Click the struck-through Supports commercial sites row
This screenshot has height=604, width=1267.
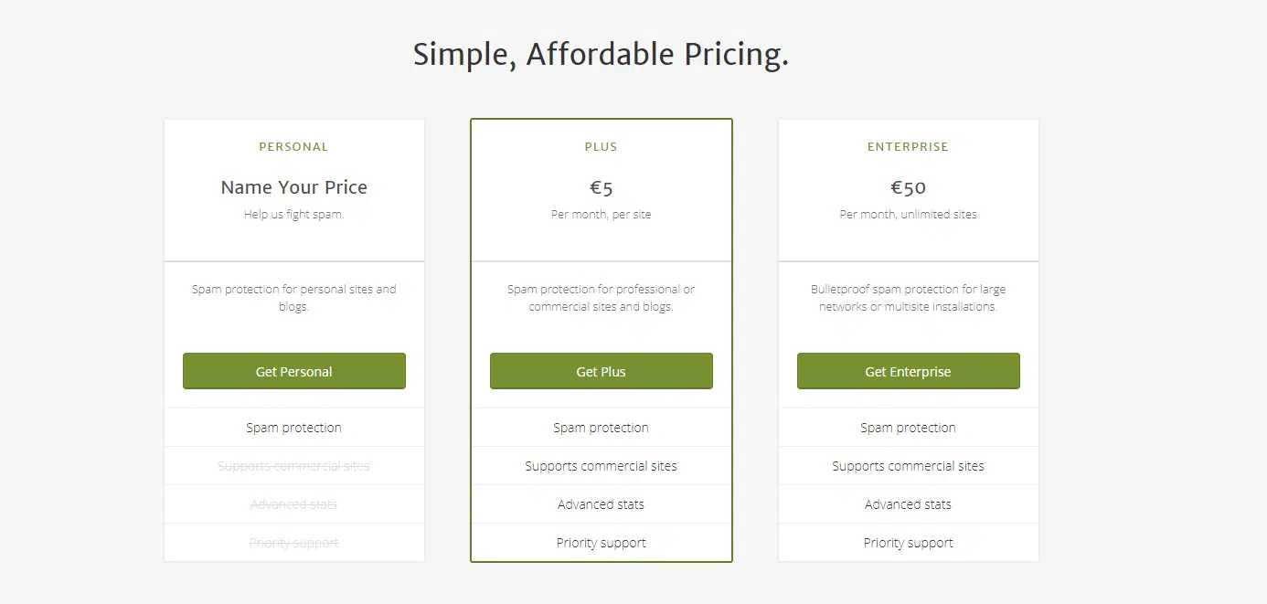293,466
